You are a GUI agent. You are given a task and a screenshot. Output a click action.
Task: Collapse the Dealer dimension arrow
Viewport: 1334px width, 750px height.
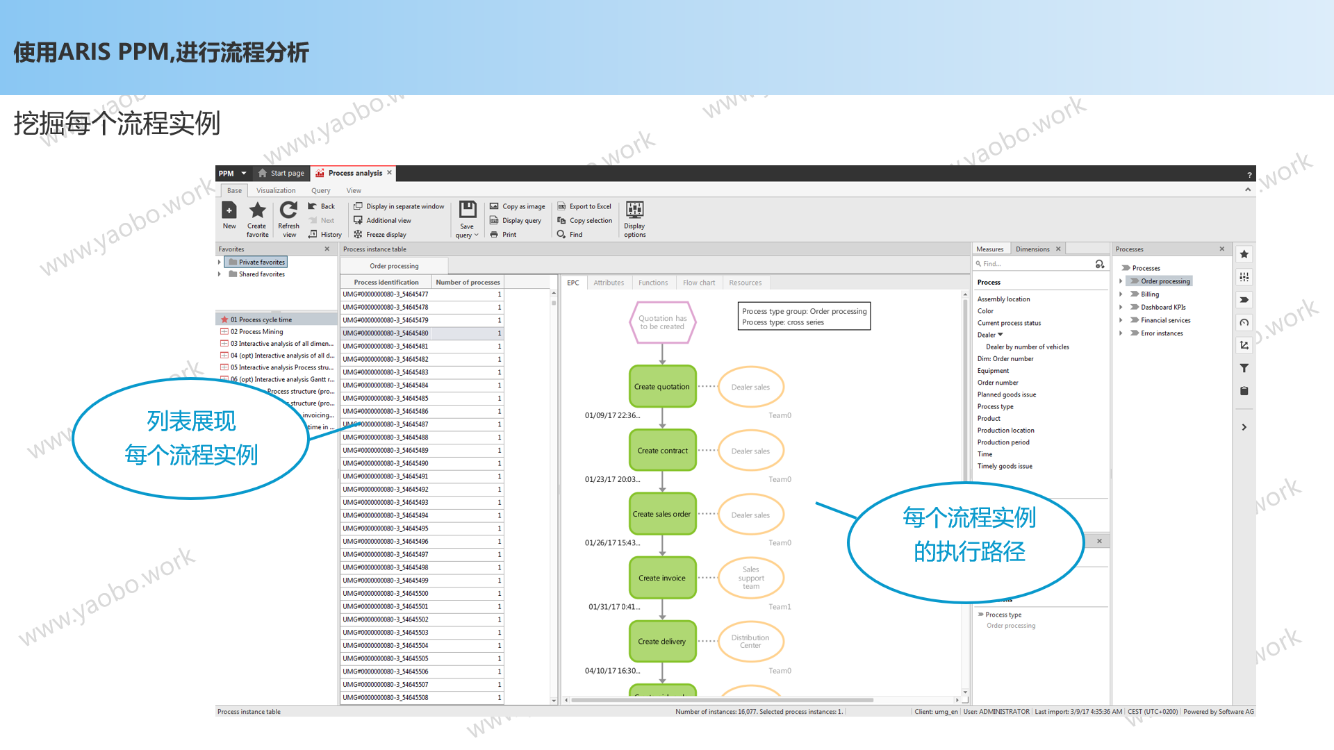coord(1000,335)
